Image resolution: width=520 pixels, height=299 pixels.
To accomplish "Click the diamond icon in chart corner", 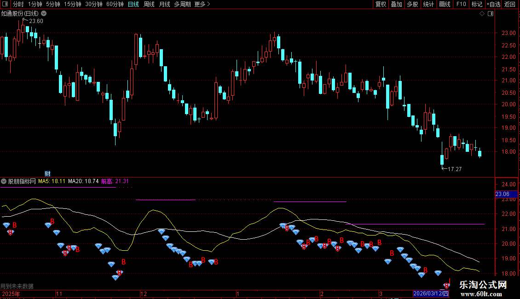I will (482, 14).
